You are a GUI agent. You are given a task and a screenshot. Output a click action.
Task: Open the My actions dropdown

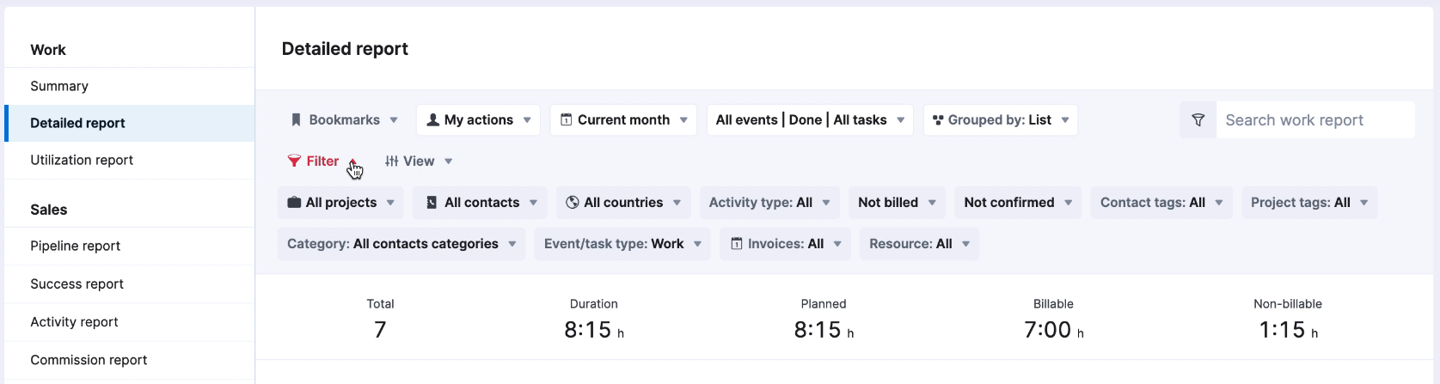[x=478, y=120]
